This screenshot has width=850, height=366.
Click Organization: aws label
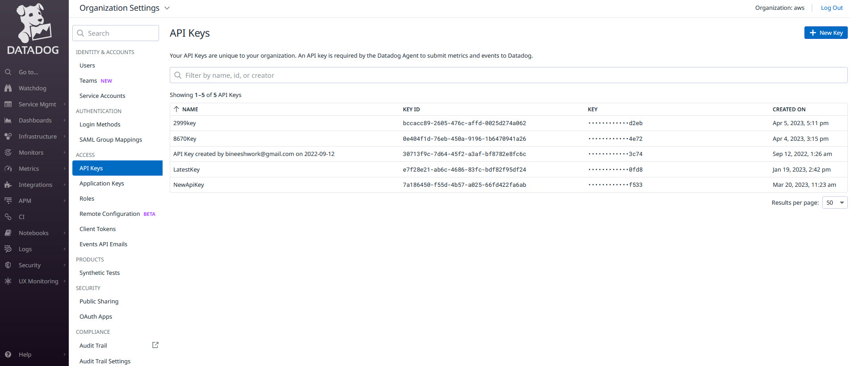[780, 8]
